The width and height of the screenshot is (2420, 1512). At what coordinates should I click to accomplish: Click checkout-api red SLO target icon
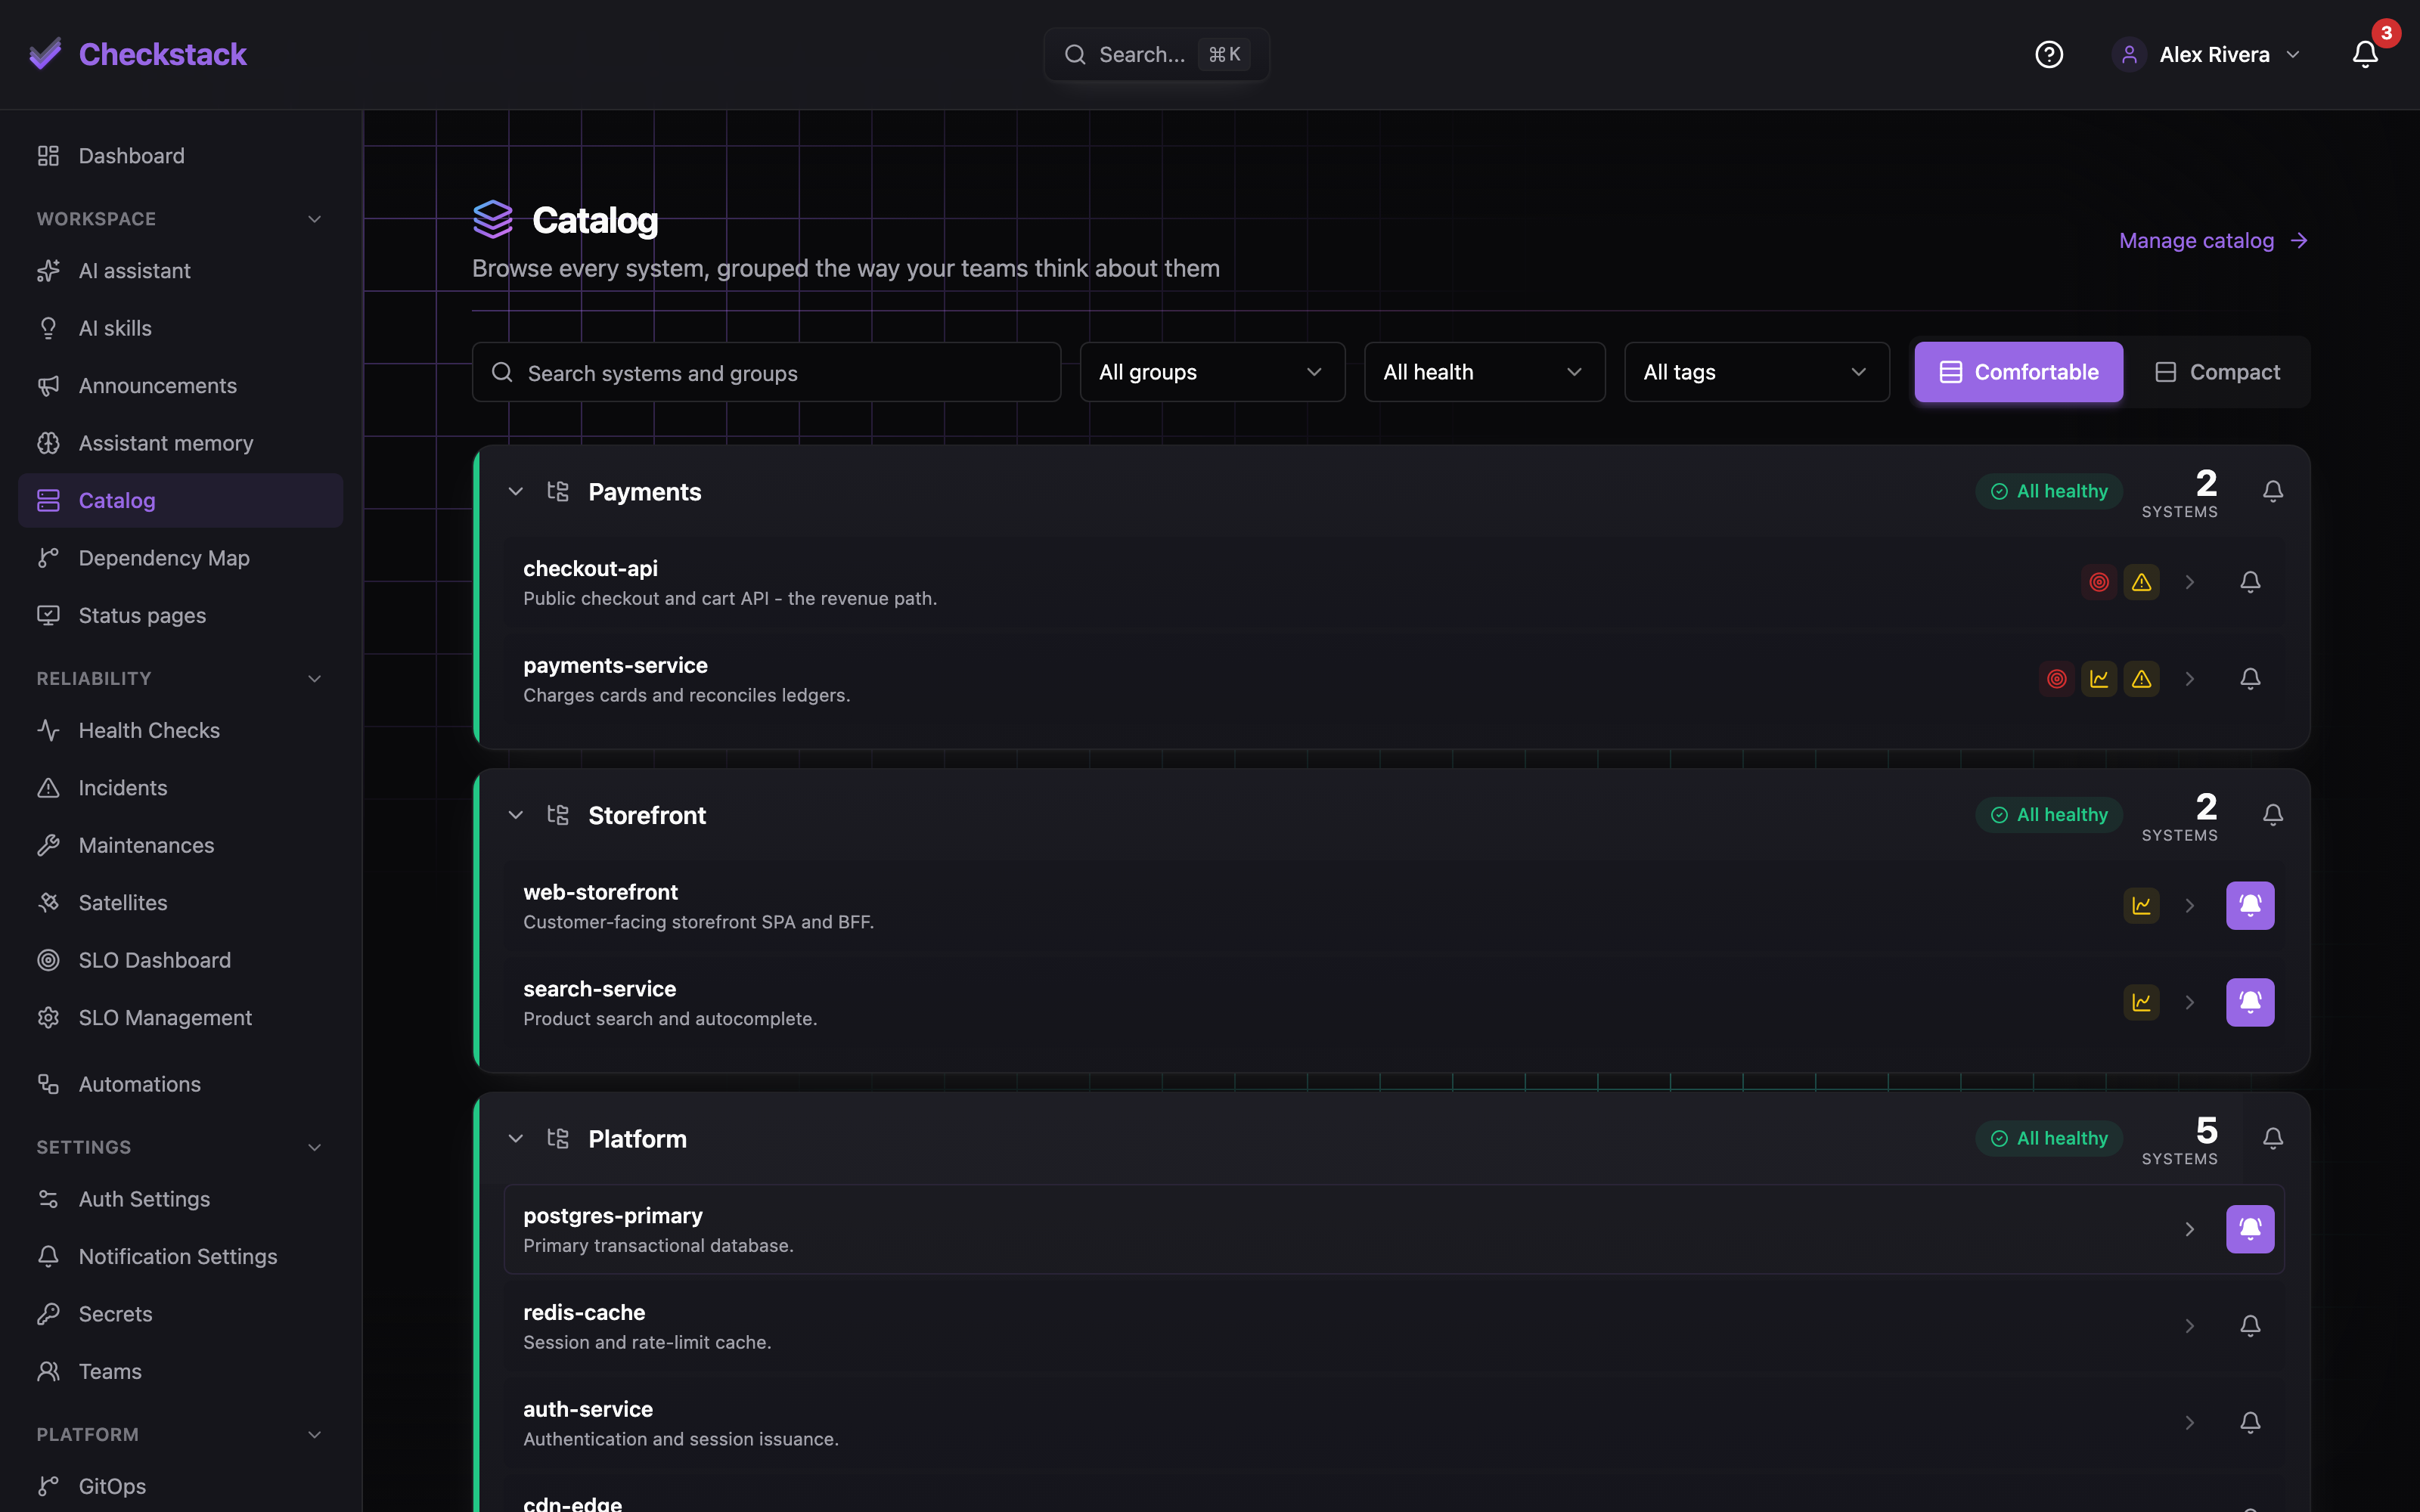pos(2099,582)
